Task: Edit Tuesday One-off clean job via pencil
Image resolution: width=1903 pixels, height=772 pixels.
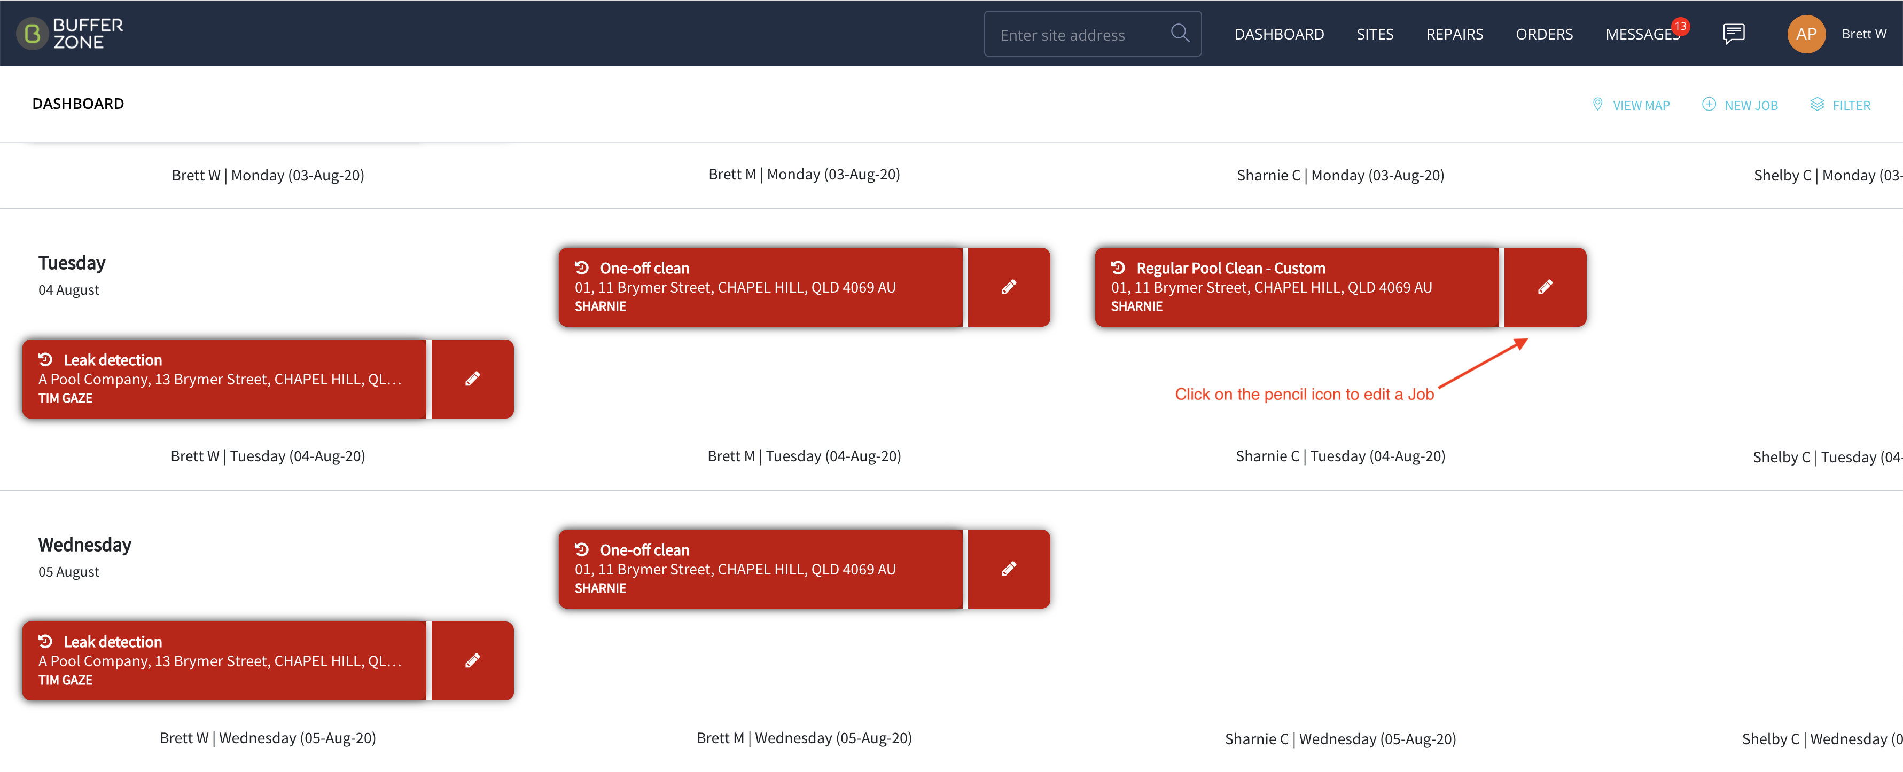Action: pos(1008,287)
